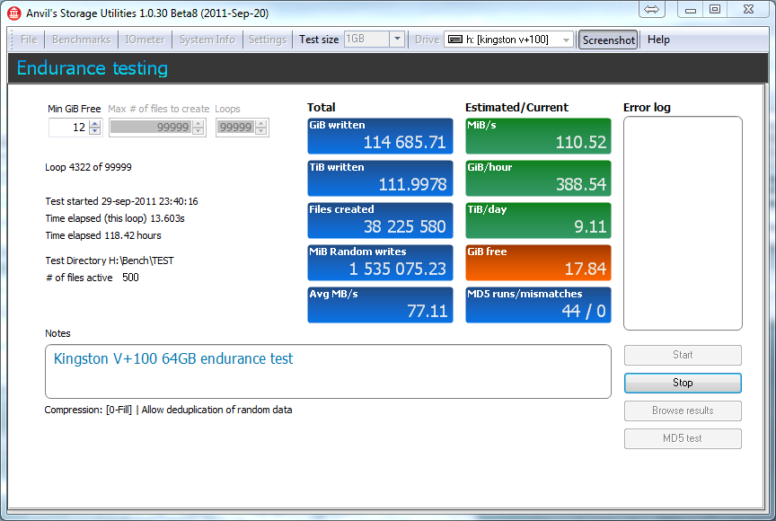Click the '# of files active 500' text
The height and width of the screenshot is (521, 776).
tap(92, 278)
